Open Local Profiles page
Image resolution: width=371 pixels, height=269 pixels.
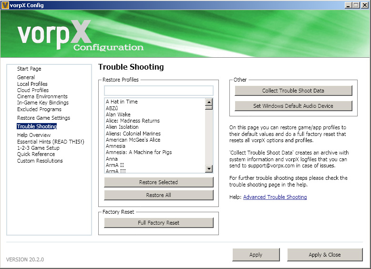32,84
